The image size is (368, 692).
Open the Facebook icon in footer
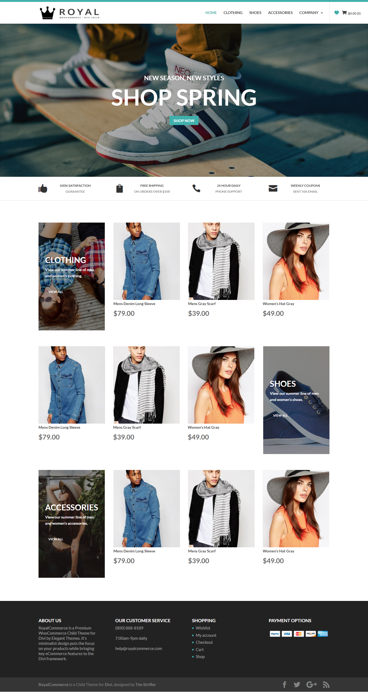click(284, 684)
